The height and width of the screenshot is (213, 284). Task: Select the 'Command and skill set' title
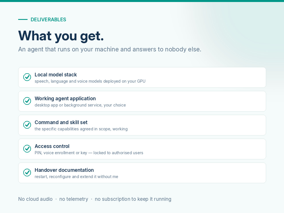(61, 122)
